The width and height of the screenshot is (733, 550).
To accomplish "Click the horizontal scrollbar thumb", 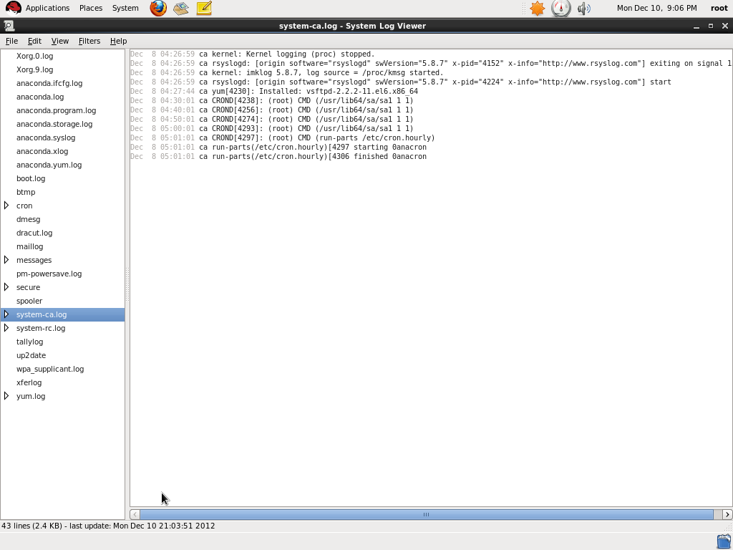I will (x=427, y=514).
